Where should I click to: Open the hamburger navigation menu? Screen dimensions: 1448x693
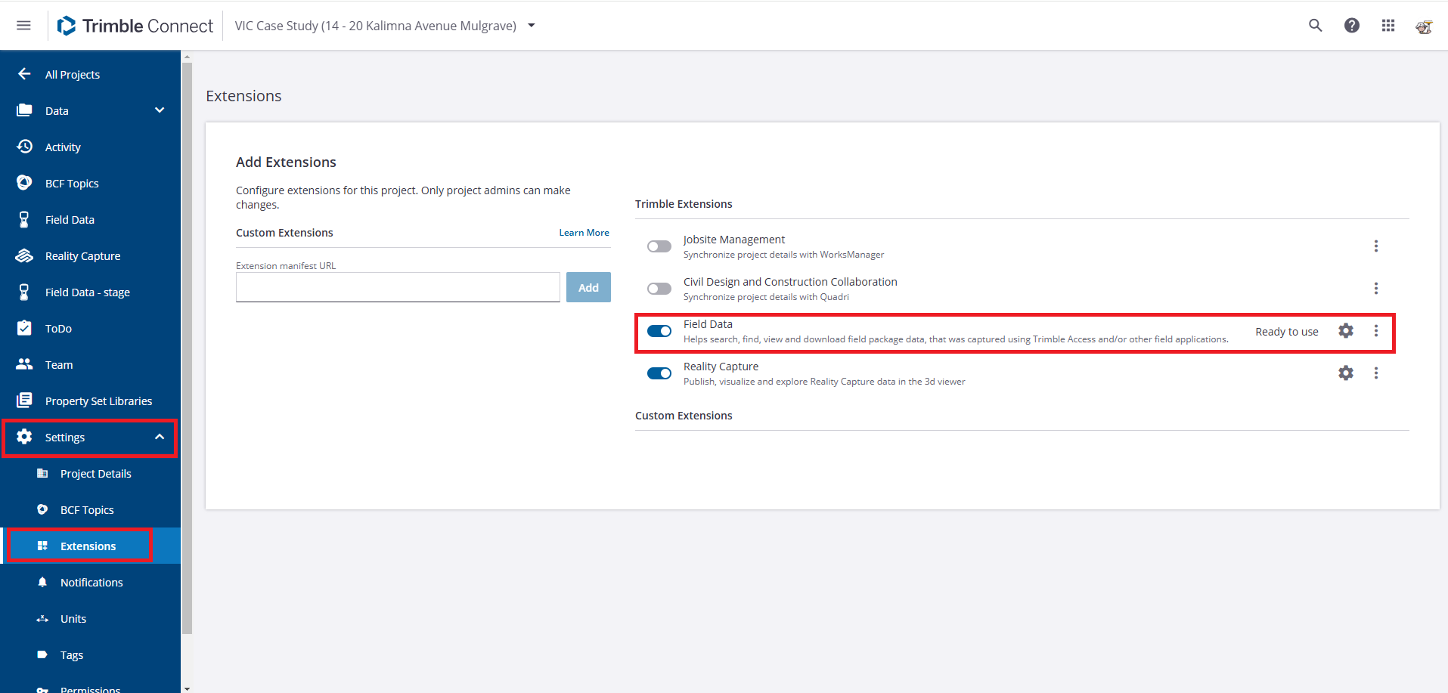[23, 26]
